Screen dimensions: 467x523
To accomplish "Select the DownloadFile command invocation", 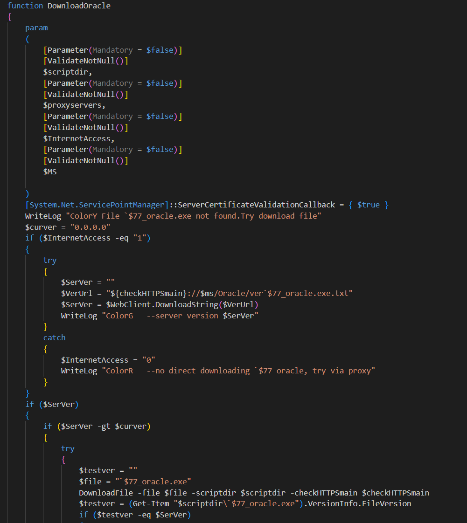I will [105, 493].
